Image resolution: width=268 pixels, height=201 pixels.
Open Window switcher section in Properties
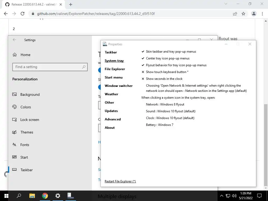[x=119, y=86]
